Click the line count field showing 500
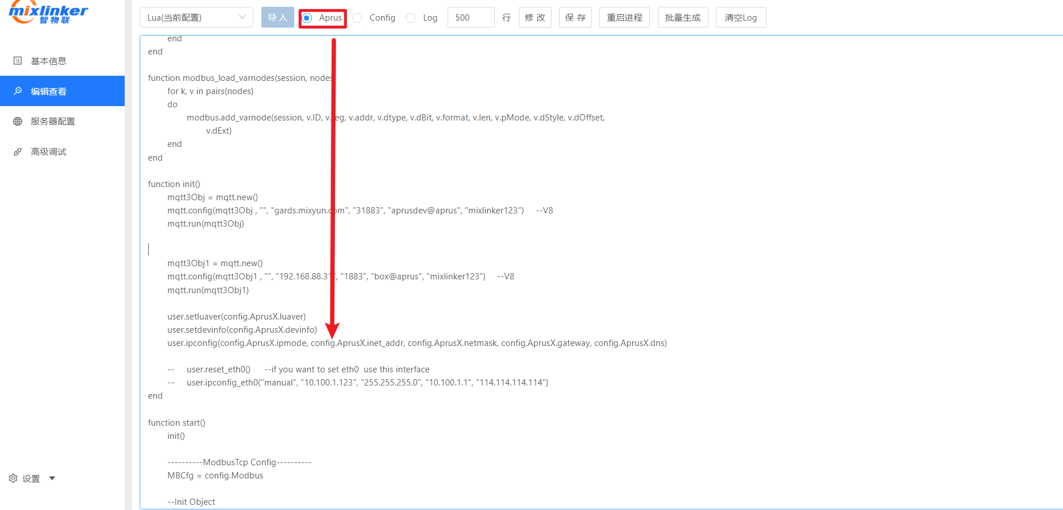The width and height of the screenshot is (1063, 510). click(x=471, y=18)
